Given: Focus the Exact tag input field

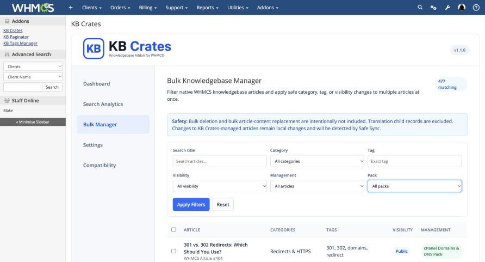Looking at the screenshot, I should (414, 161).
